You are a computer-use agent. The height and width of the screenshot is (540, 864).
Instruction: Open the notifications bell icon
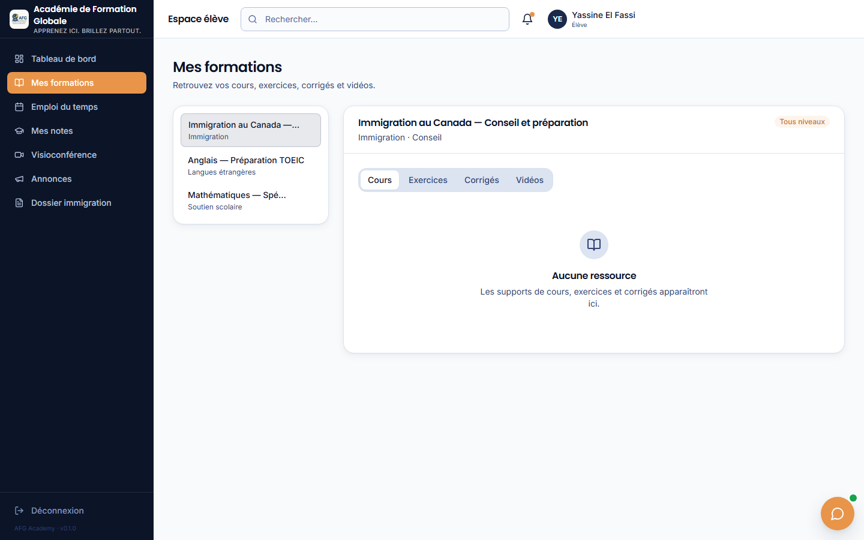pos(527,19)
